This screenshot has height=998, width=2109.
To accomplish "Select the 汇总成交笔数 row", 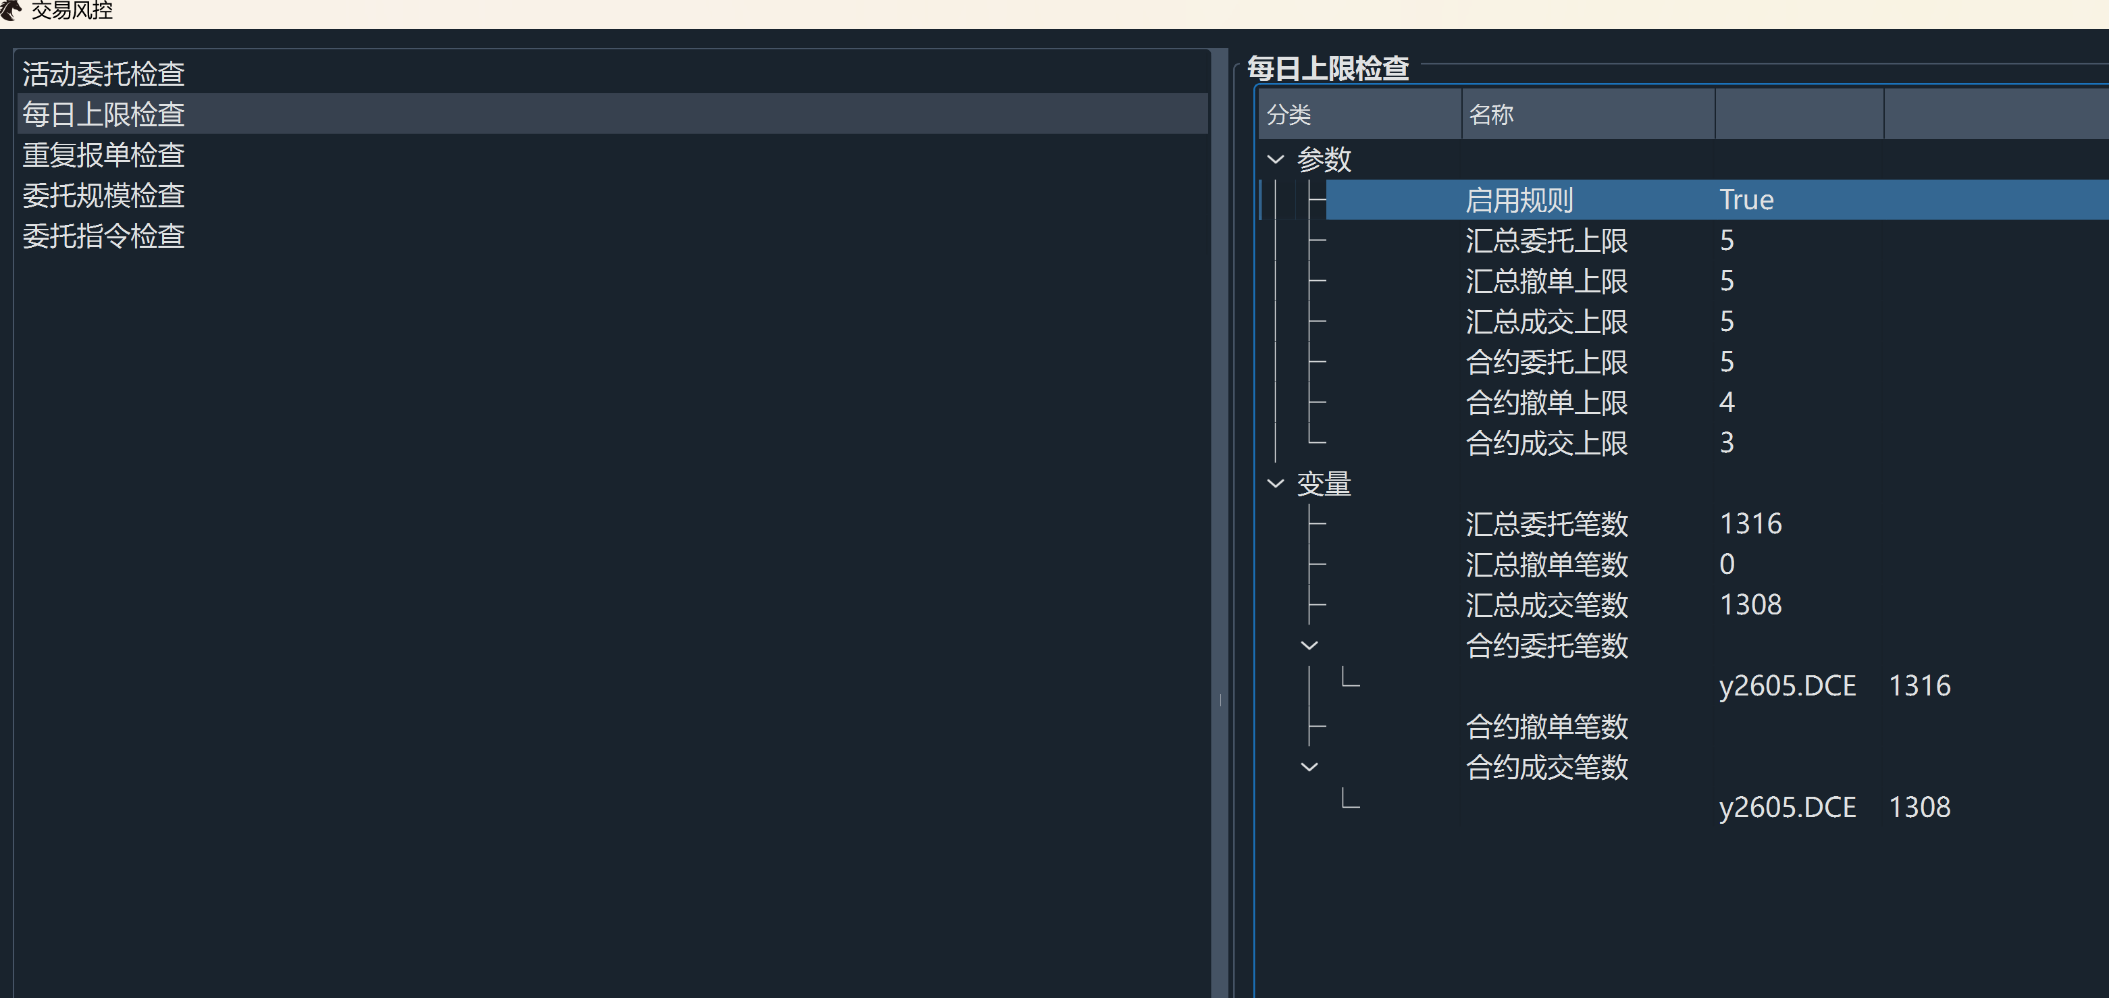I will 1546,605.
